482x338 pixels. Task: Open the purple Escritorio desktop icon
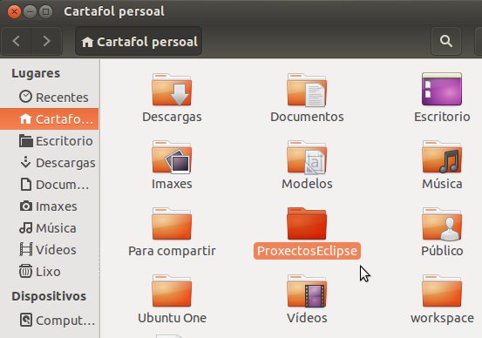442,89
